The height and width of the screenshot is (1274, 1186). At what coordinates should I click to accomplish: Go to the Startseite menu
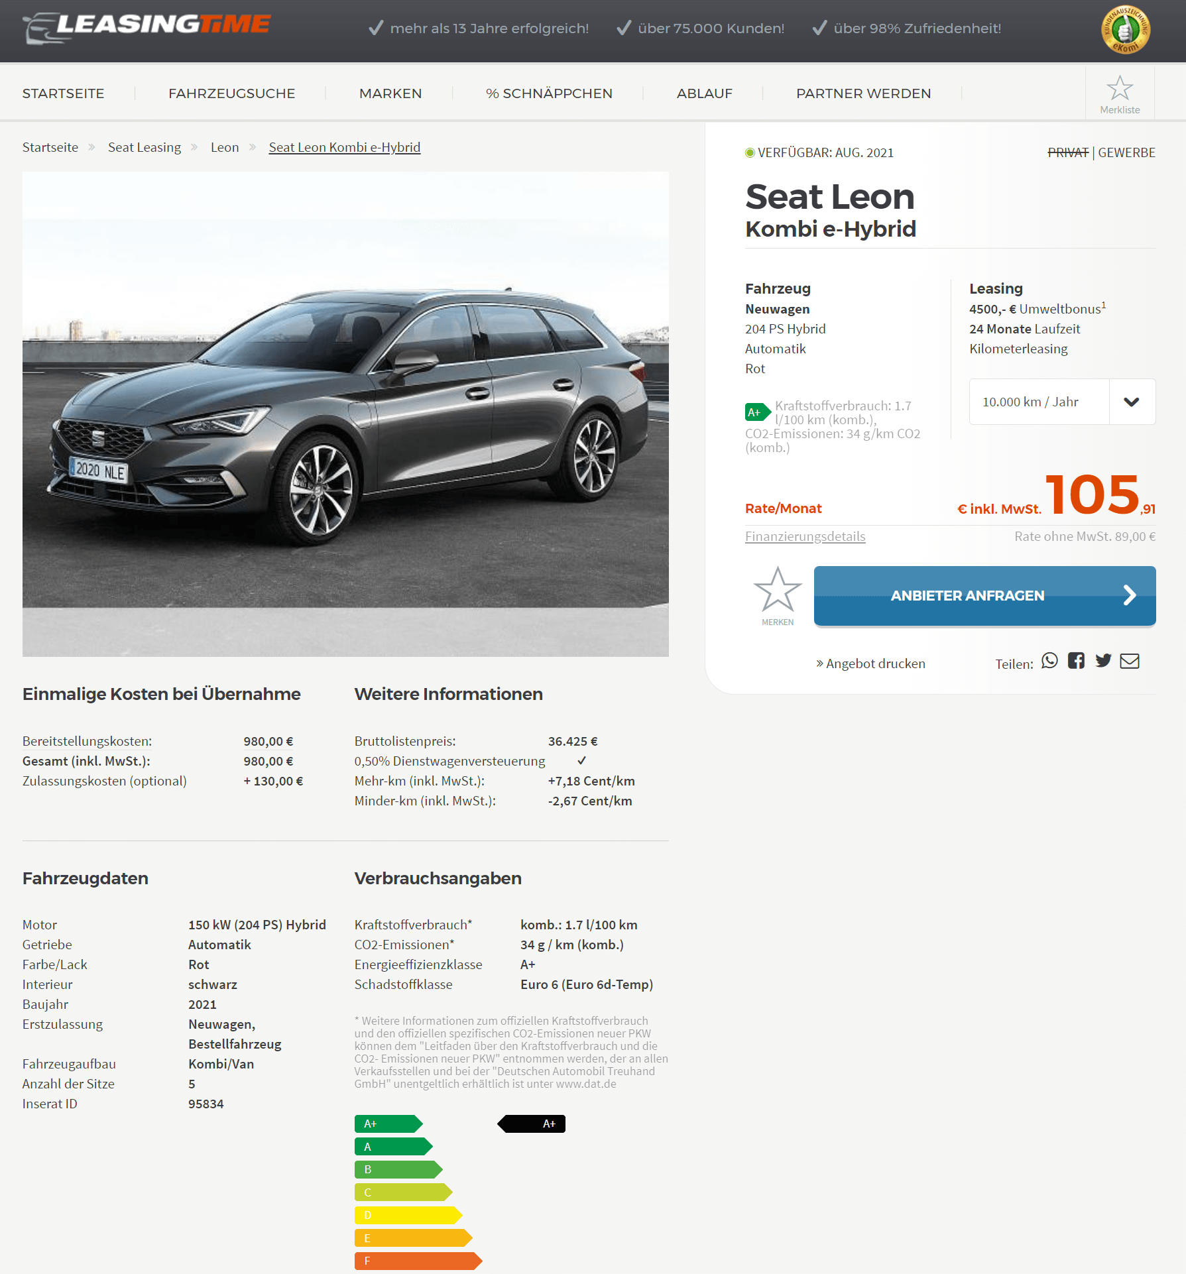coord(63,93)
